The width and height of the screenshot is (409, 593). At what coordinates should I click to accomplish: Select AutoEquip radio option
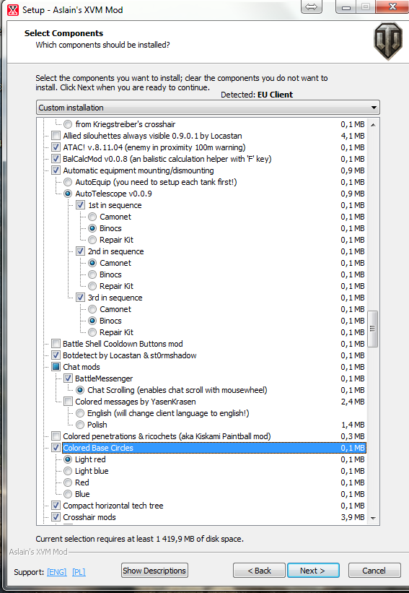click(68, 182)
